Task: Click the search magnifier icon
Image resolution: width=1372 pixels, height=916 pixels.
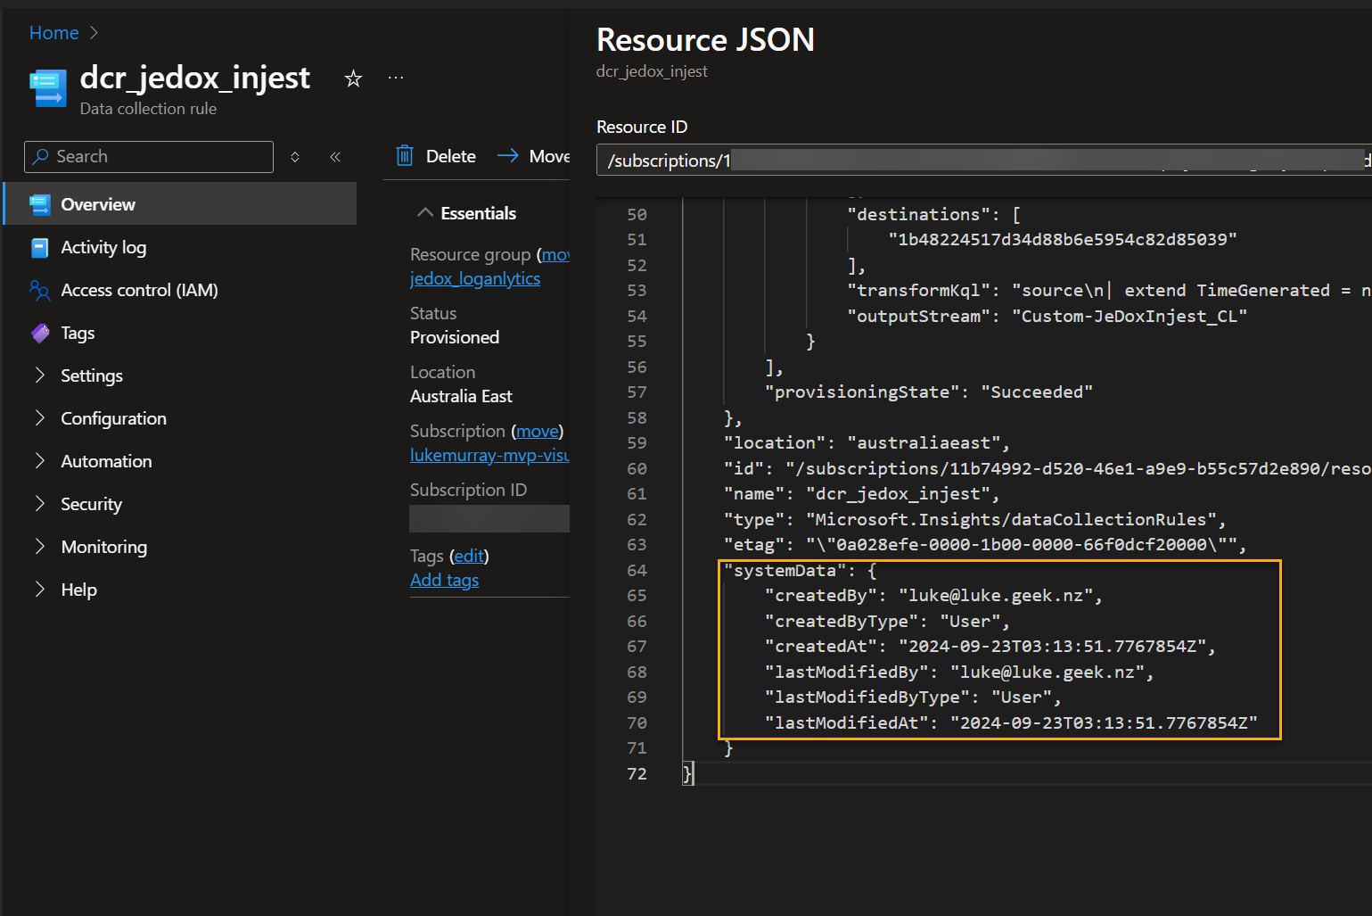Action: [40, 157]
